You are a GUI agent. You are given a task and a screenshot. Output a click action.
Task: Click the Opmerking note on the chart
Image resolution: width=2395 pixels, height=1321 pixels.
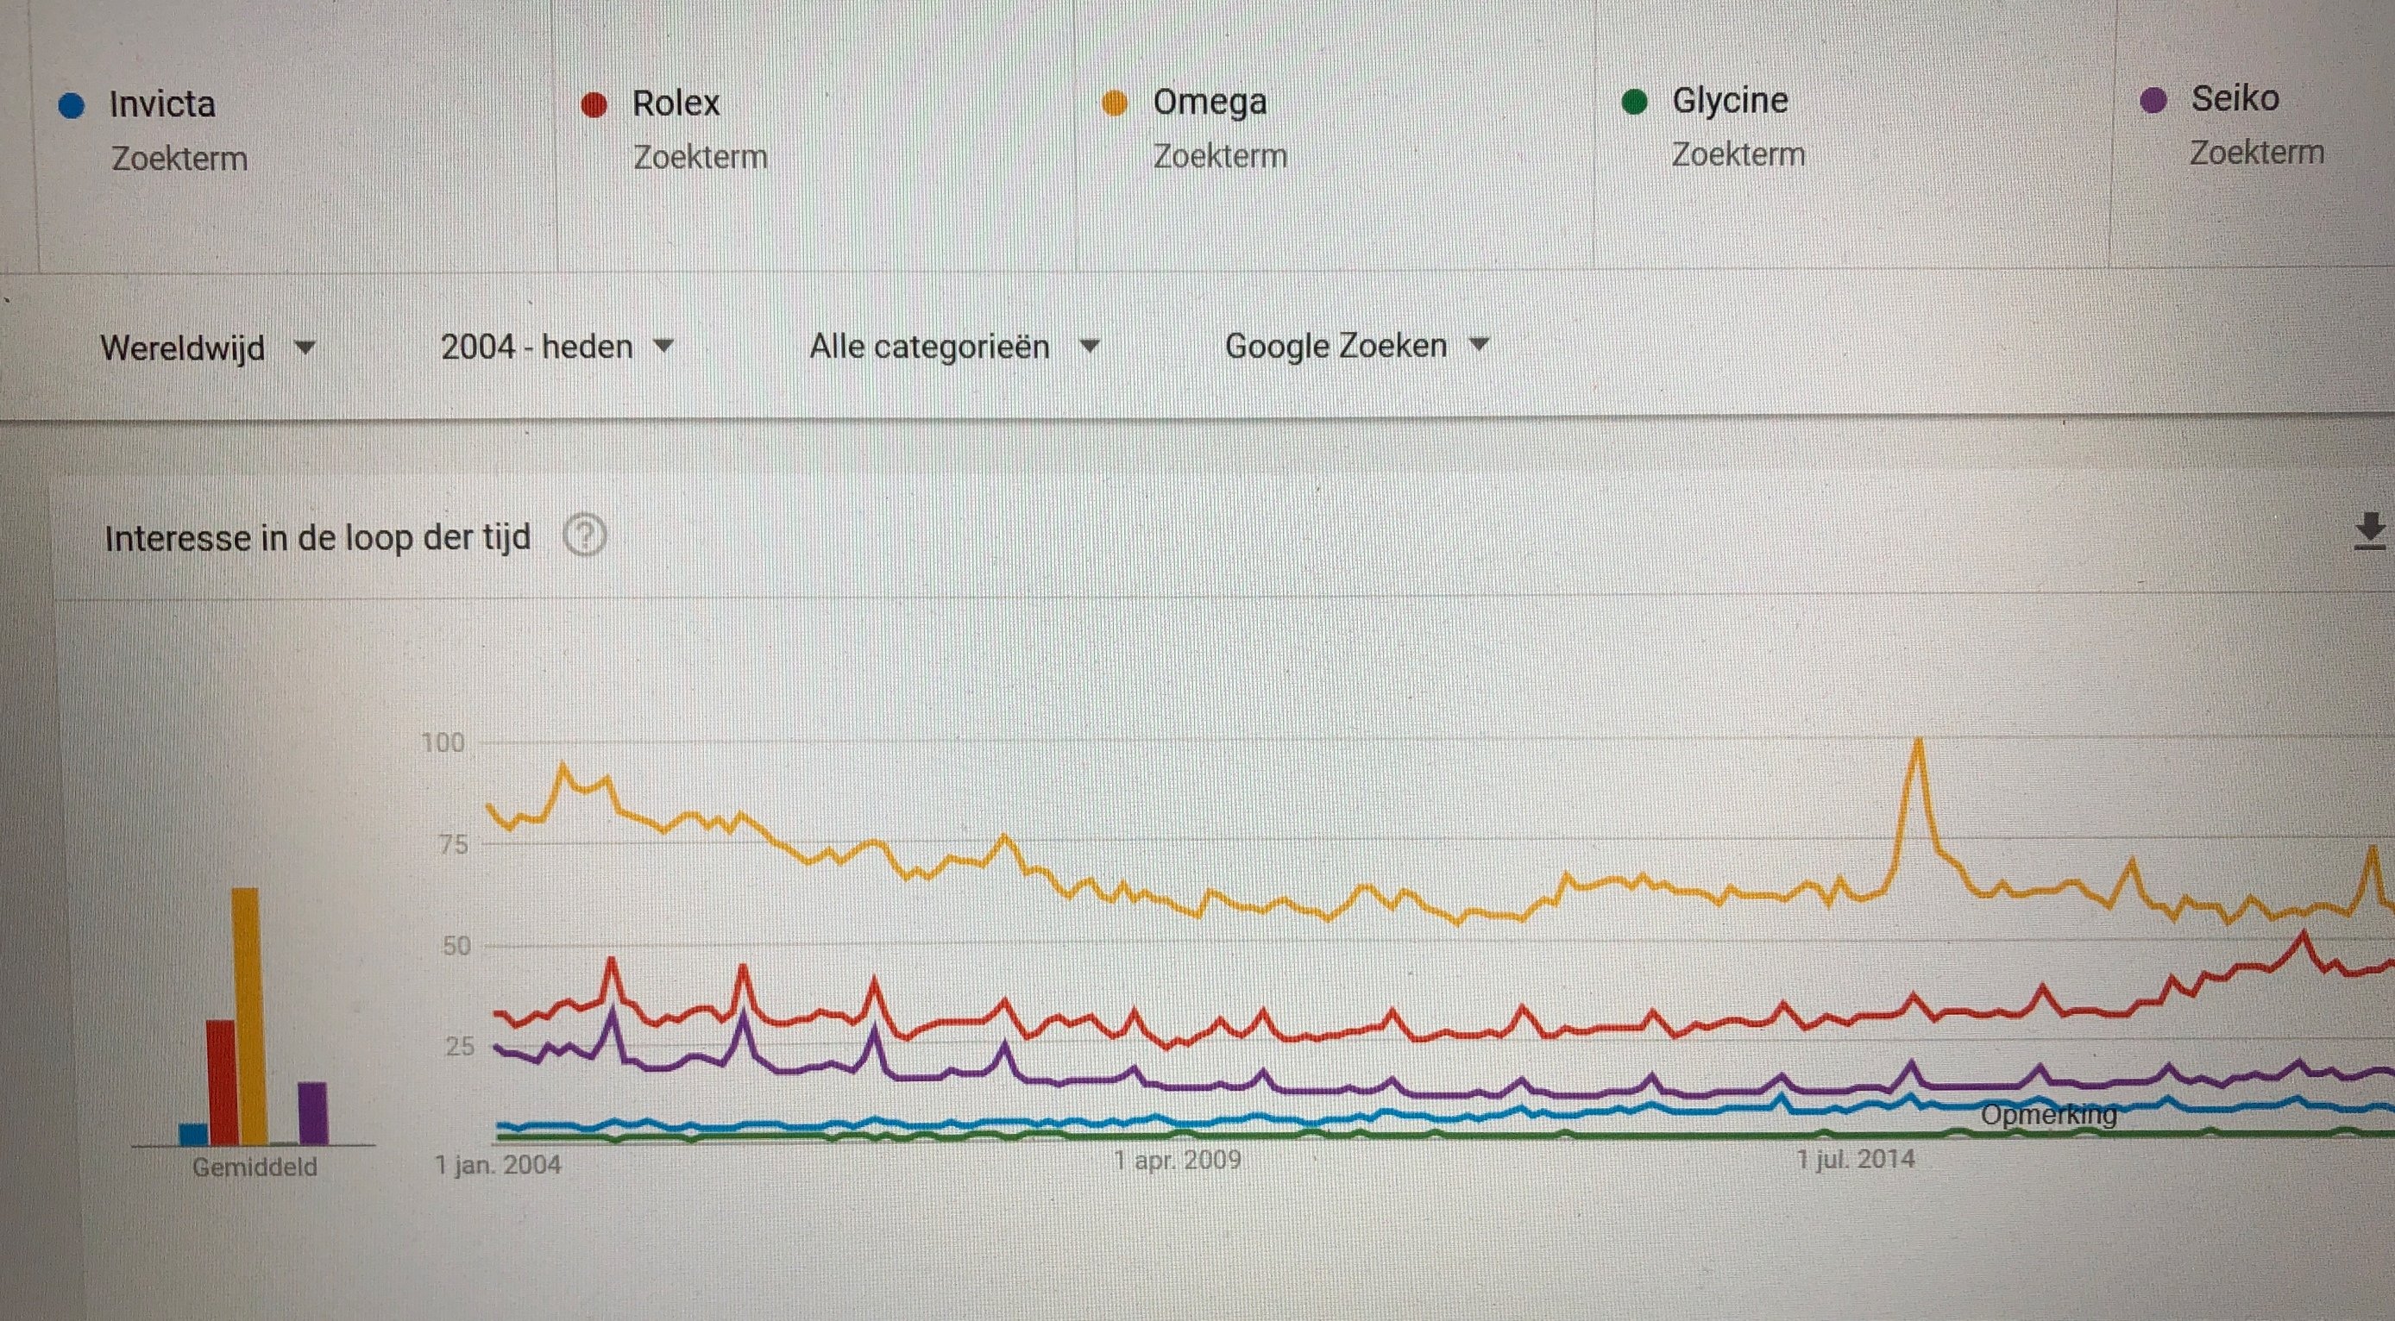[x=2048, y=1114]
